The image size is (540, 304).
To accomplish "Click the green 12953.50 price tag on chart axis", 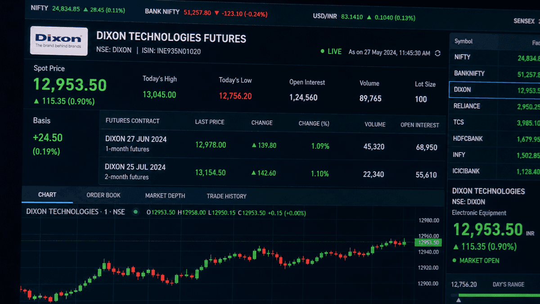I will pyautogui.click(x=428, y=242).
